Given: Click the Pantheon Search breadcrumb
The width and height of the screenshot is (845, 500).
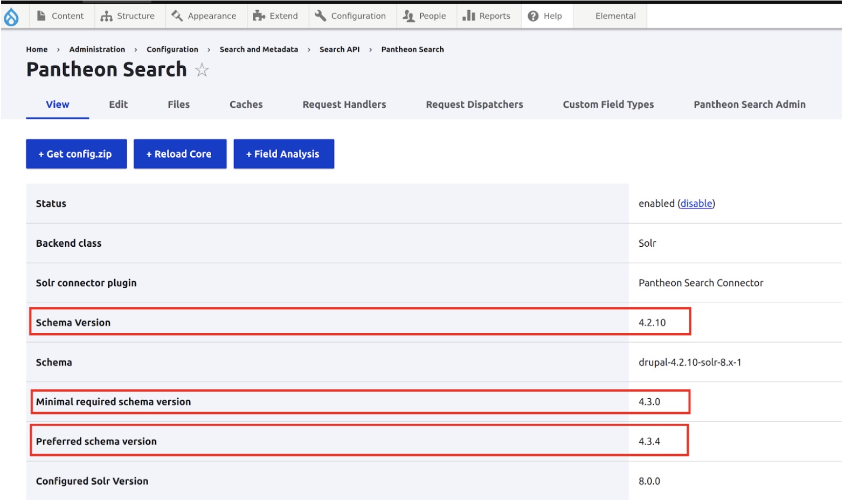Looking at the screenshot, I should click(413, 50).
